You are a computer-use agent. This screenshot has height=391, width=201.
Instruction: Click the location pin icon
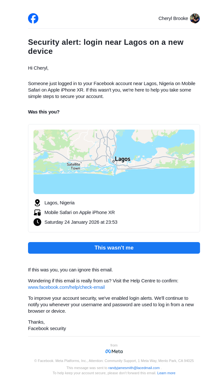(37, 203)
